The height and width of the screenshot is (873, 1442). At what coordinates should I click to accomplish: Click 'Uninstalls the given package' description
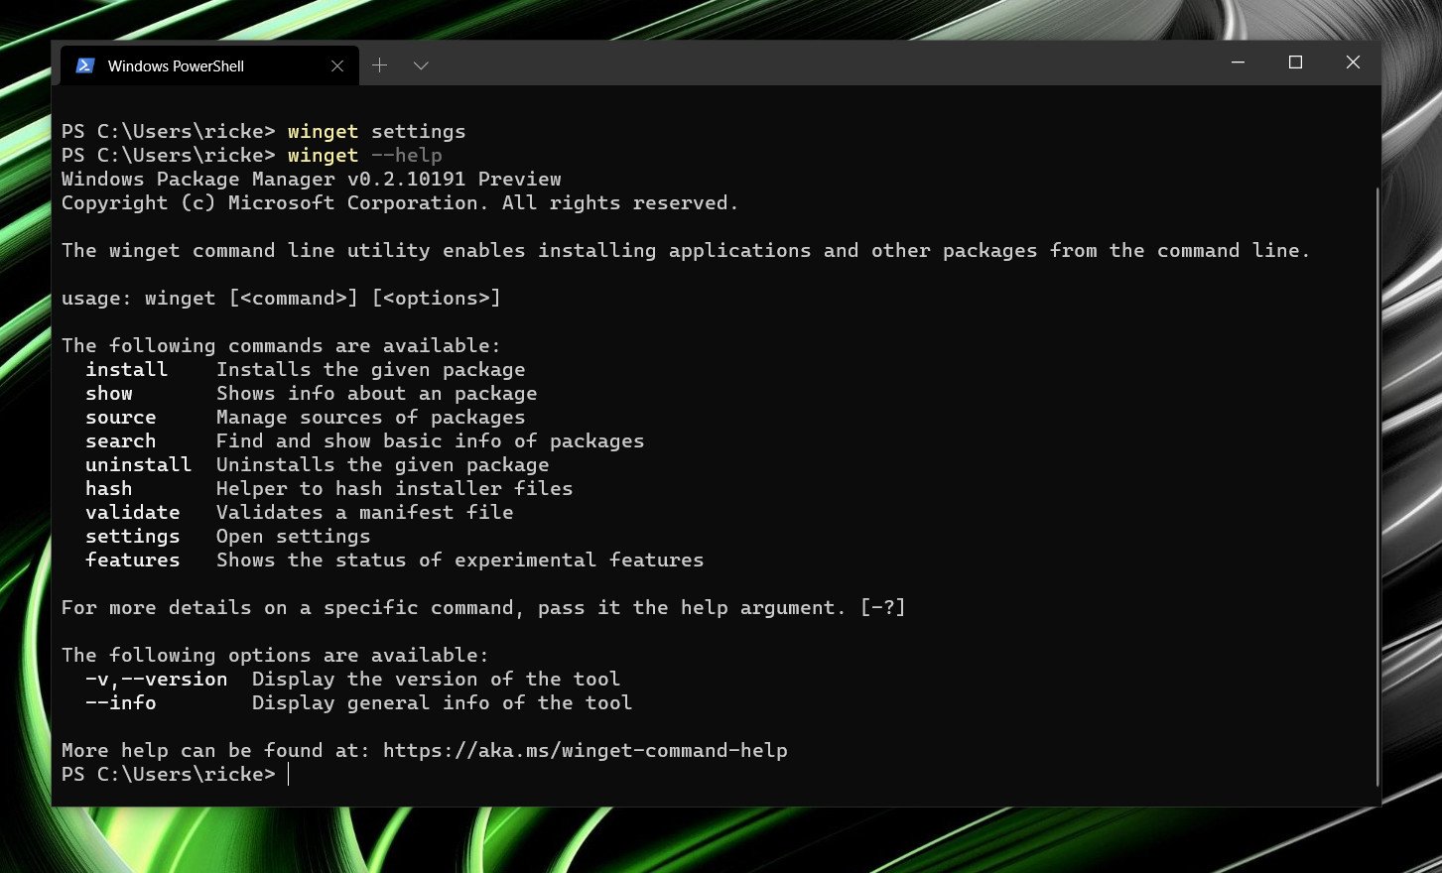pos(383,464)
